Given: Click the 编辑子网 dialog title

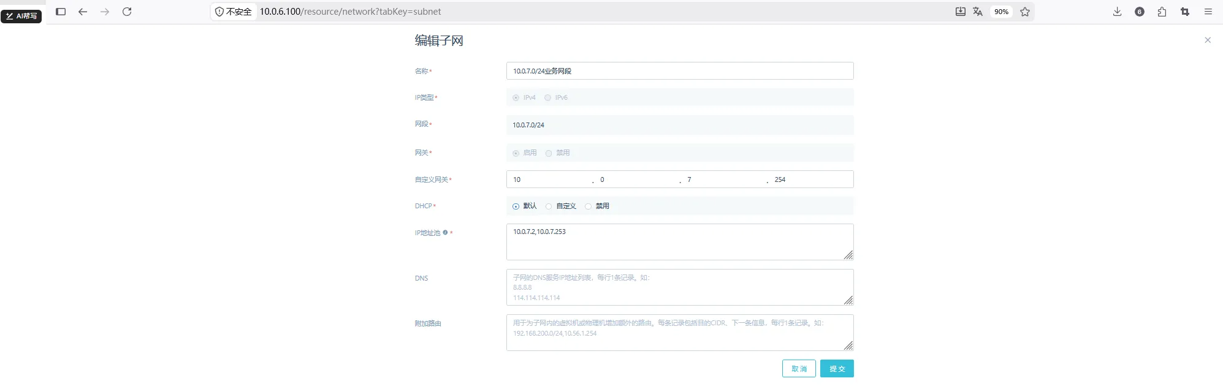Looking at the screenshot, I should (x=439, y=40).
